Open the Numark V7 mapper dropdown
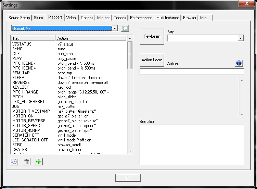The height and width of the screenshot is (189, 257). [115, 28]
